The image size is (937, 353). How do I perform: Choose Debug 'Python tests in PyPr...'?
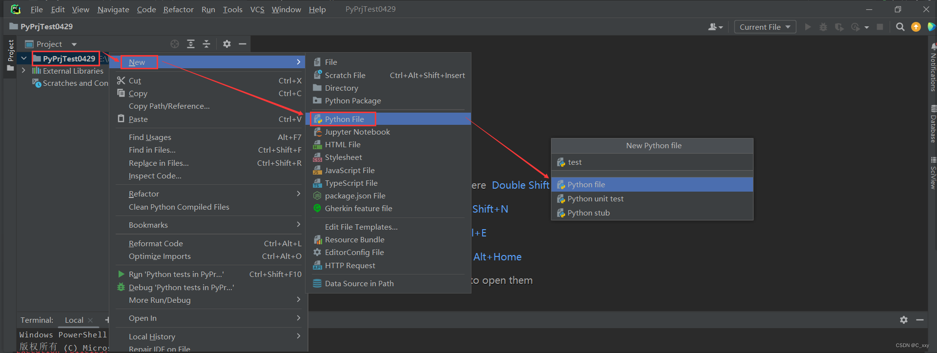coord(210,288)
